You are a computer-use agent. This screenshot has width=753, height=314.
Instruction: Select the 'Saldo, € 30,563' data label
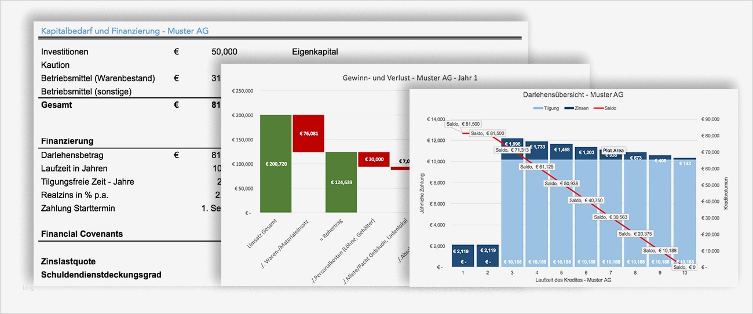click(611, 217)
